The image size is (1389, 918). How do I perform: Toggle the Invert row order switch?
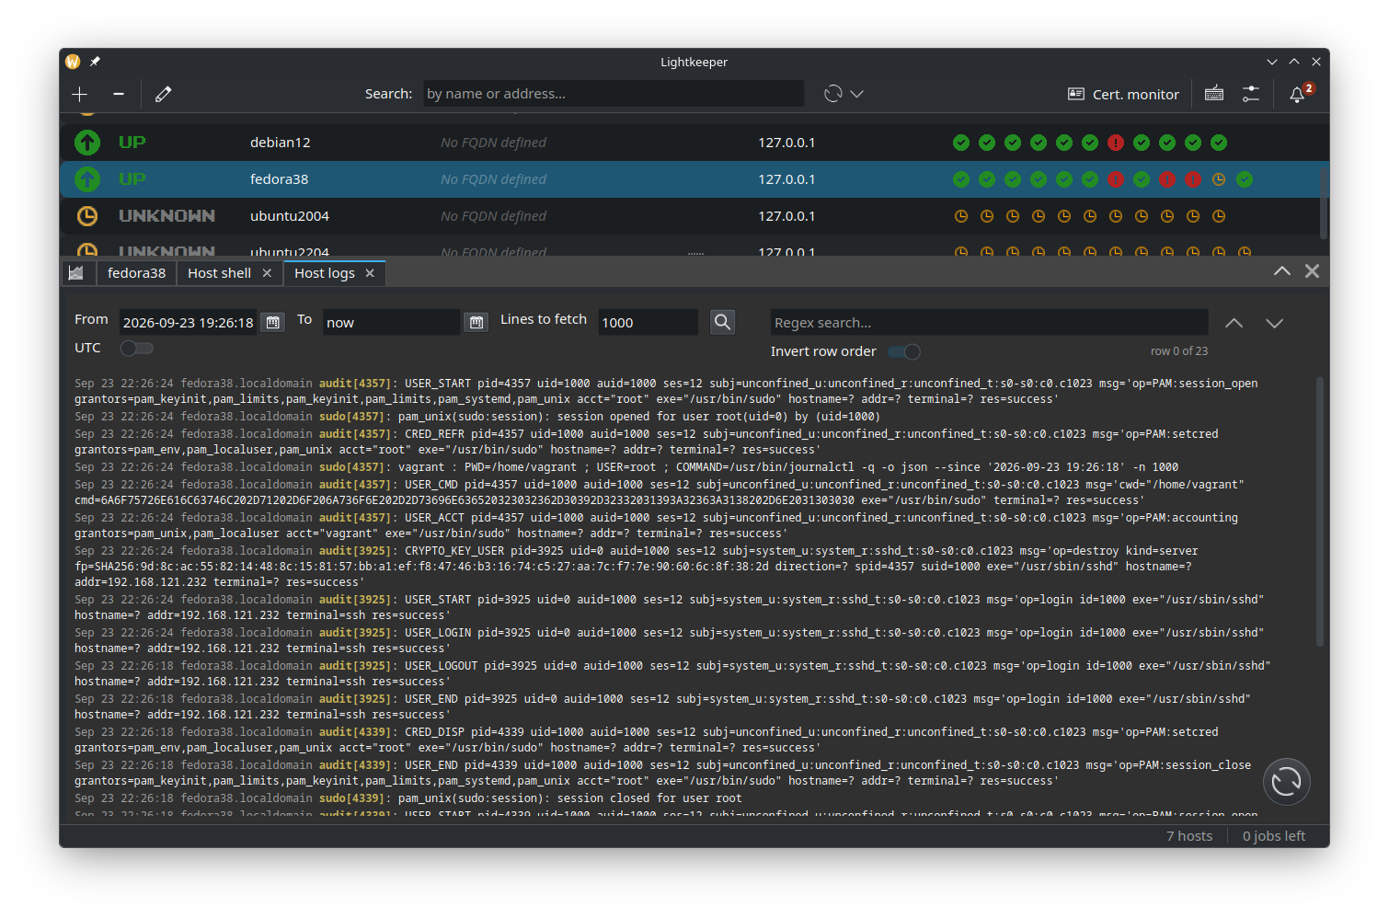pyautogui.click(x=904, y=351)
